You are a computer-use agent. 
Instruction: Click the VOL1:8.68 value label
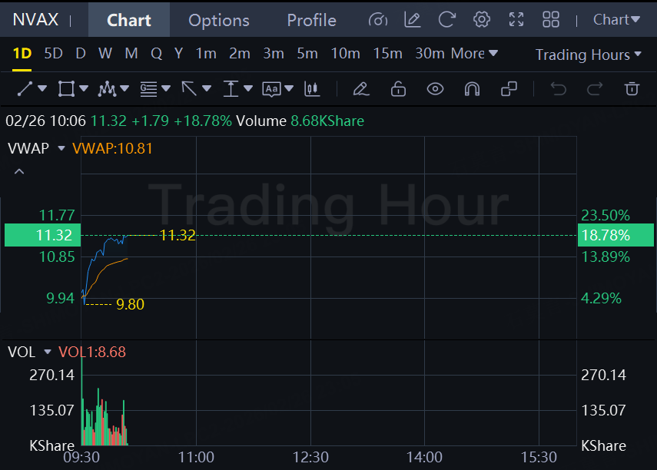click(91, 352)
